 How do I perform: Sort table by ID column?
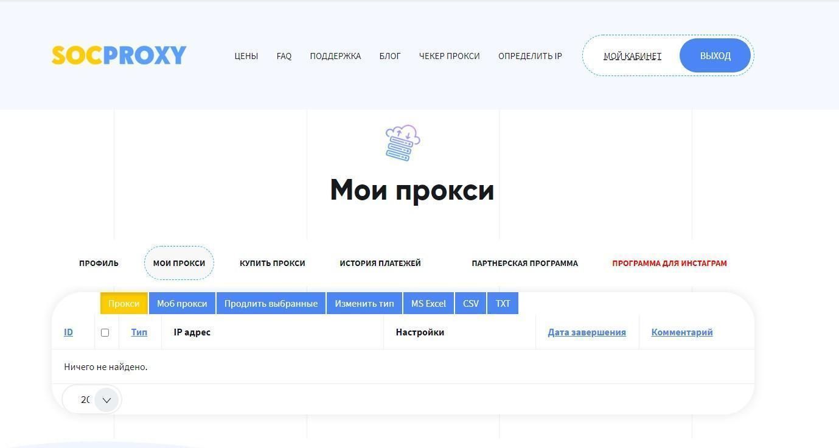[x=68, y=332]
